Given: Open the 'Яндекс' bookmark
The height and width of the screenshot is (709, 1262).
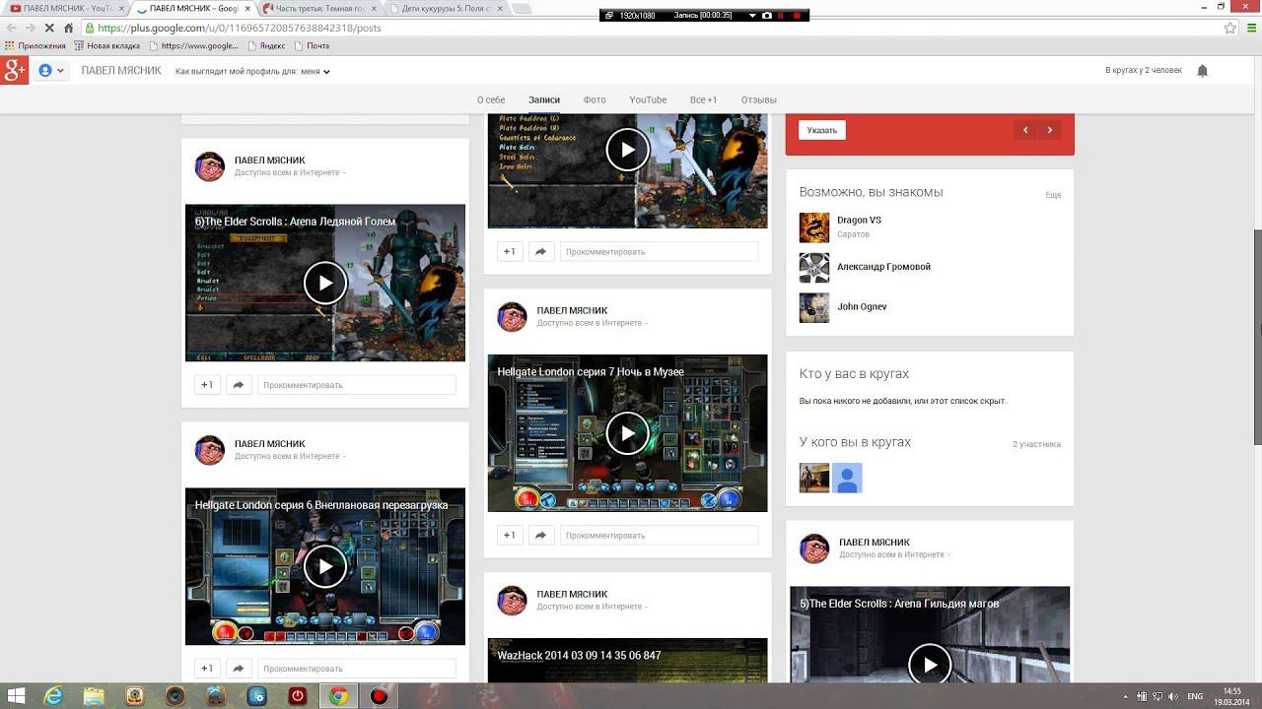Looking at the screenshot, I should (x=267, y=46).
